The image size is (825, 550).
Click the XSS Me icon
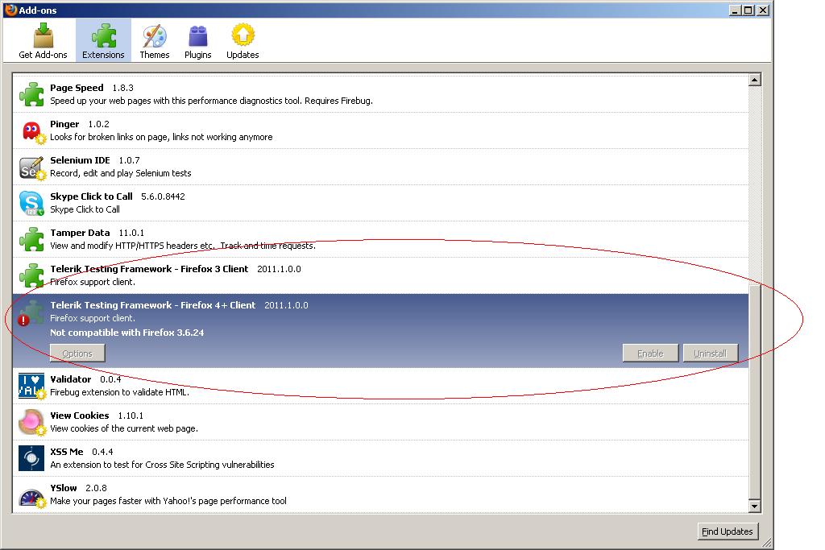(x=31, y=458)
